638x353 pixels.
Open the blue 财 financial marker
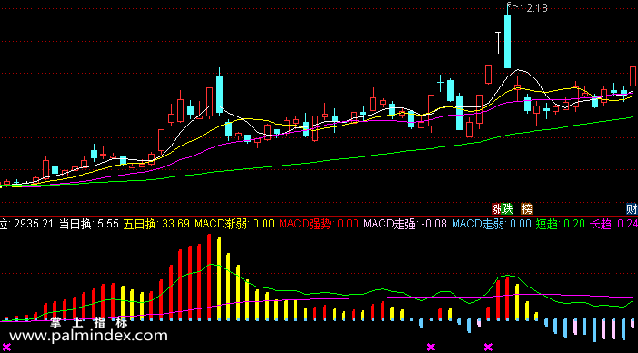632,209
